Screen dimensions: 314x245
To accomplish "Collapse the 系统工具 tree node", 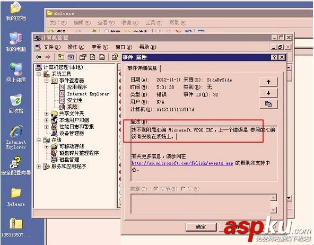I will coord(38,74).
